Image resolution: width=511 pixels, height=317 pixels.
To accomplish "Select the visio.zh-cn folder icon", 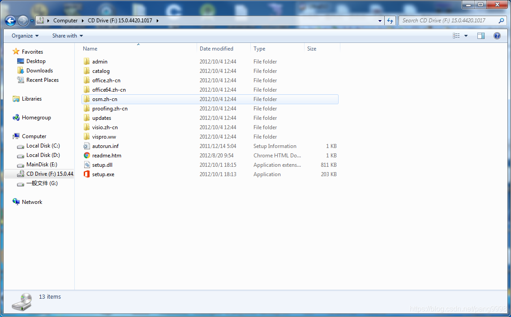I will point(86,127).
